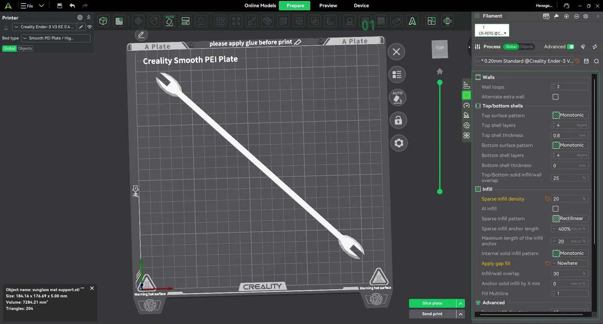This screenshot has height=324, width=603.
Task: Open the Speed settings side tab icon
Action: coord(467,106)
